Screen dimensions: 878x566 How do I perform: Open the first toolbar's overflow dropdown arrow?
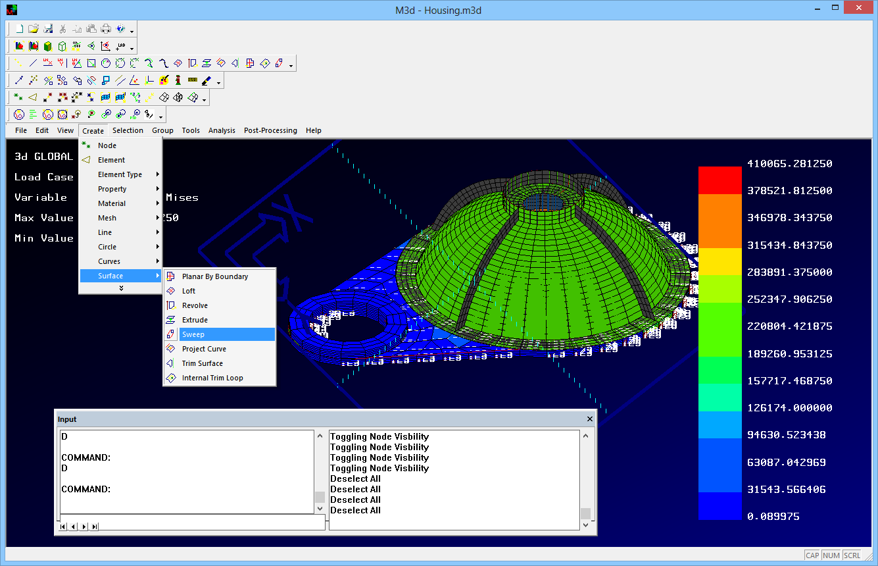tap(132, 31)
